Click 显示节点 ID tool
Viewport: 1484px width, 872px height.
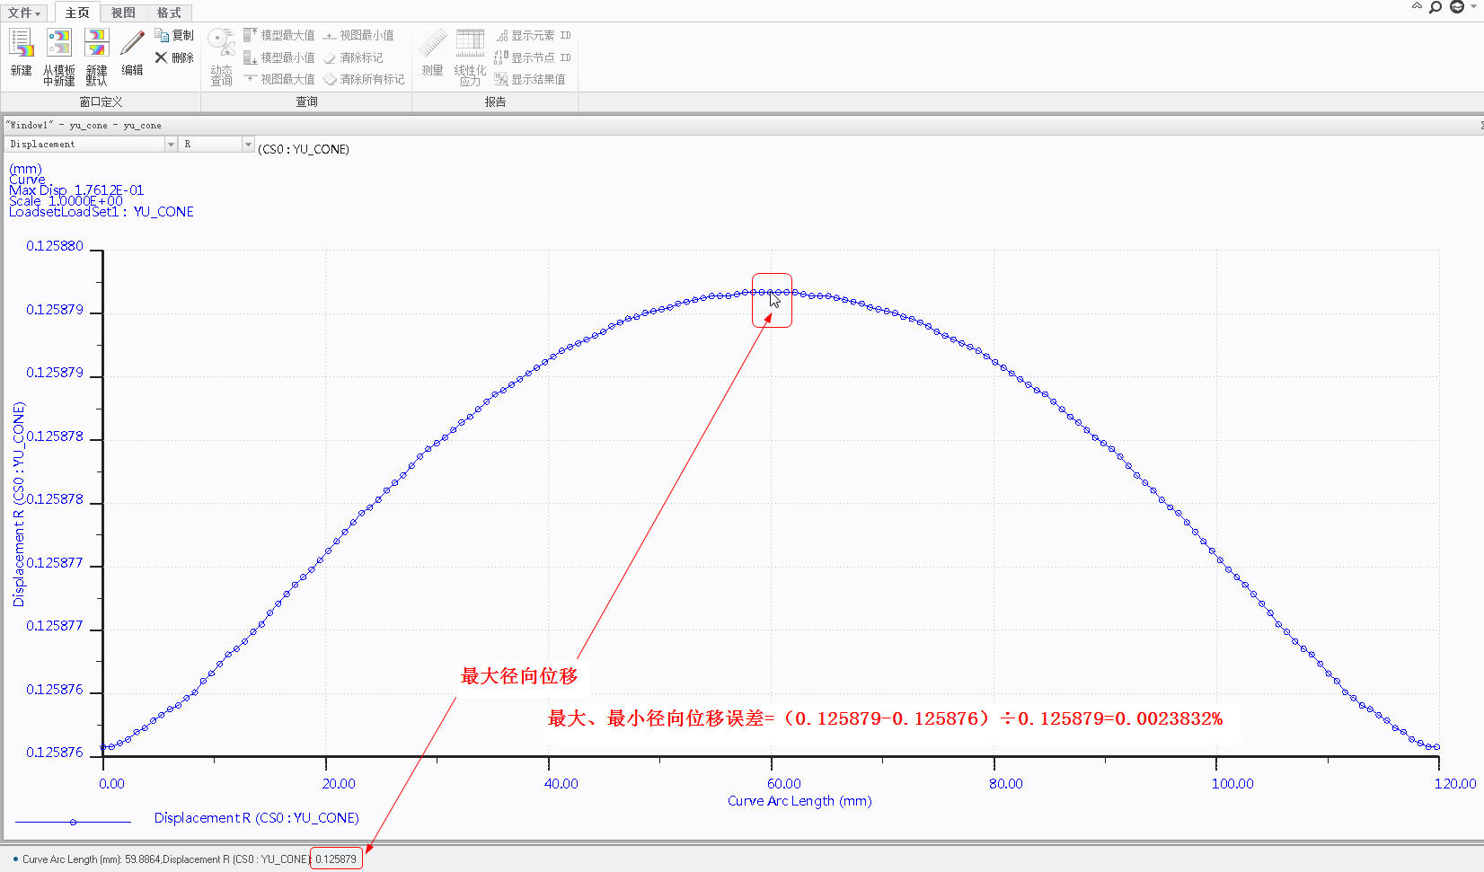coord(533,57)
